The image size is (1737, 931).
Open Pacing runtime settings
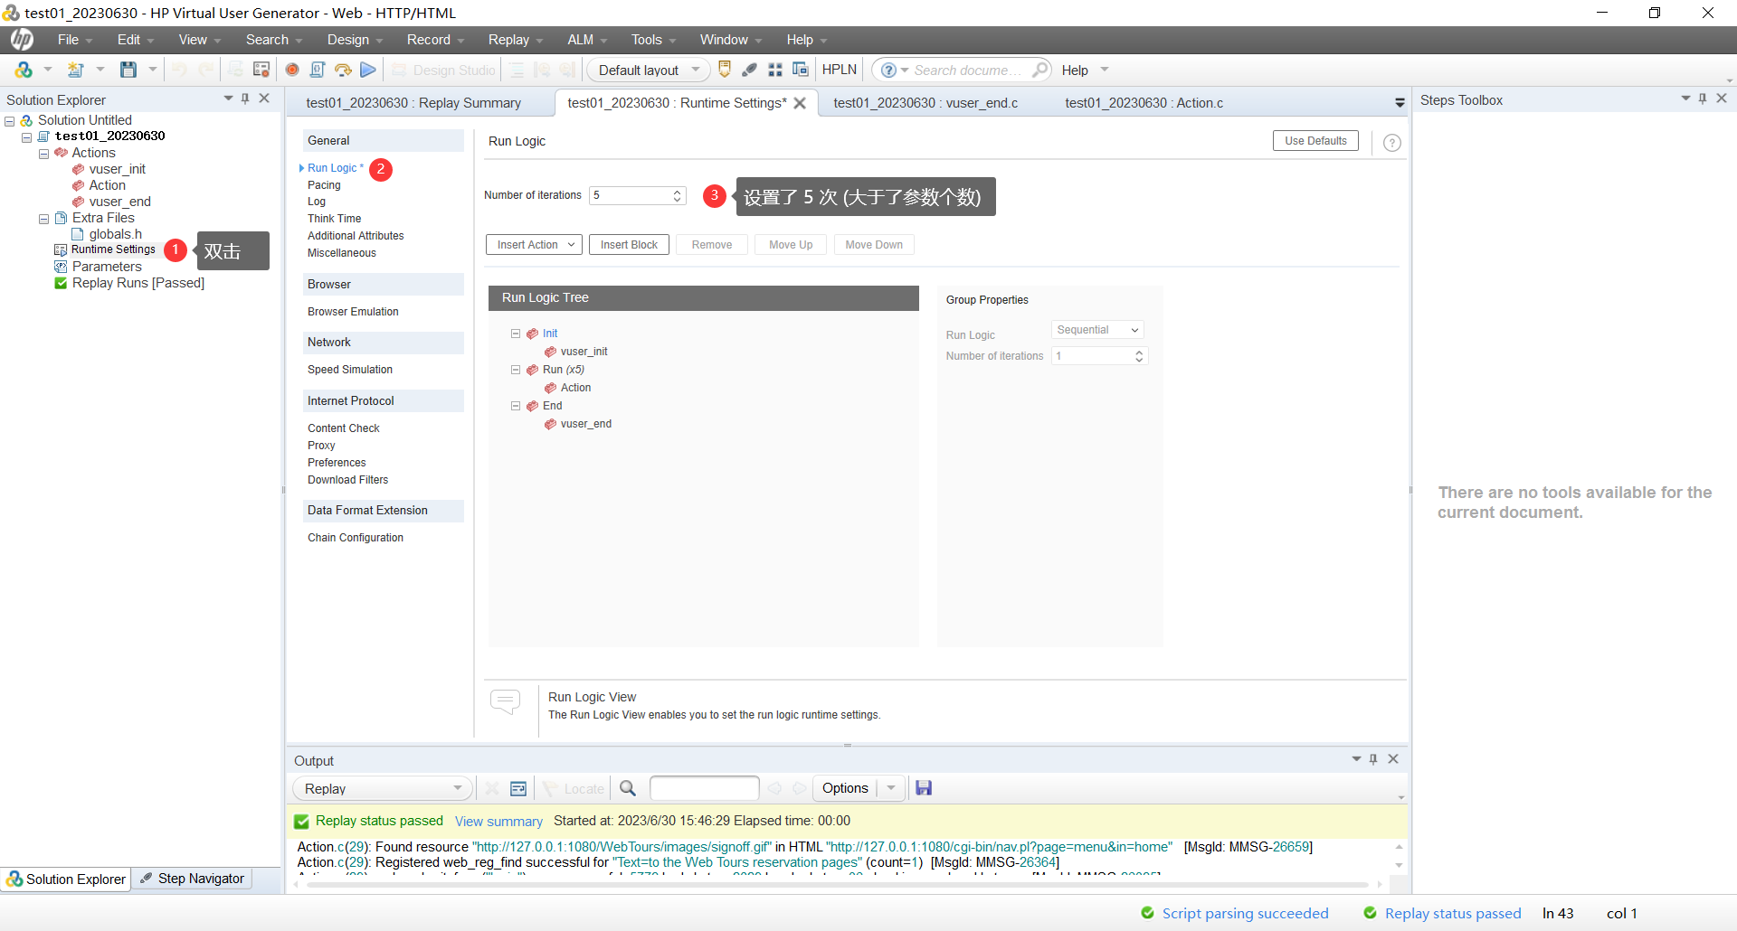click(x=324, y=185)
